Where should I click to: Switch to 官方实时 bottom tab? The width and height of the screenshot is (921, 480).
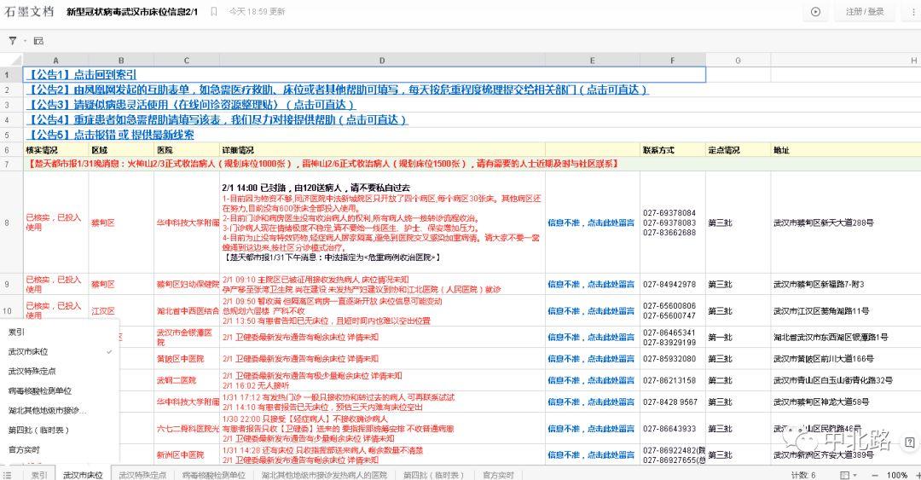click(x=498, y=475)
